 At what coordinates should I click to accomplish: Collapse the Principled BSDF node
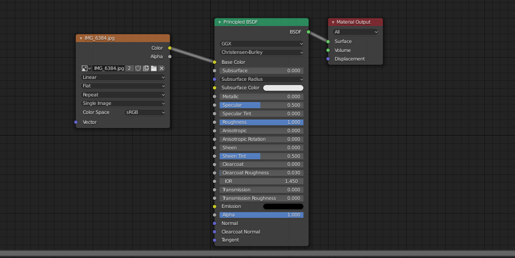pyautogui.click(x=220, y=22)
